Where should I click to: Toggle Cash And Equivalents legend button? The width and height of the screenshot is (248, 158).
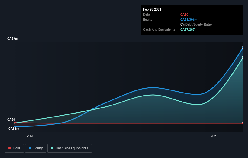[69, 148]
